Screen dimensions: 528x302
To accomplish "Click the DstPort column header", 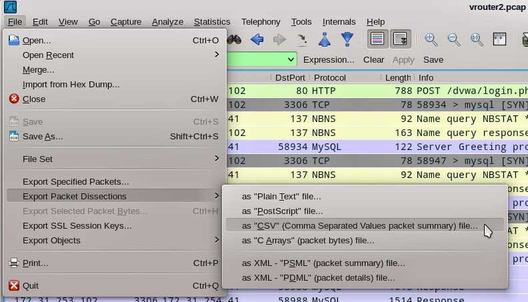I will point(290,78).
